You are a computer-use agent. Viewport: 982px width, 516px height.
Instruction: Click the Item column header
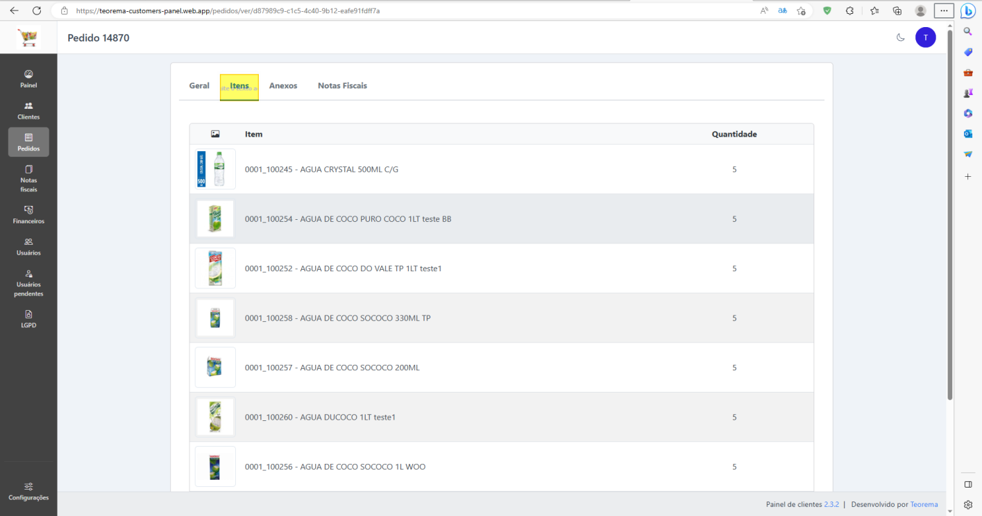(254, 135)
